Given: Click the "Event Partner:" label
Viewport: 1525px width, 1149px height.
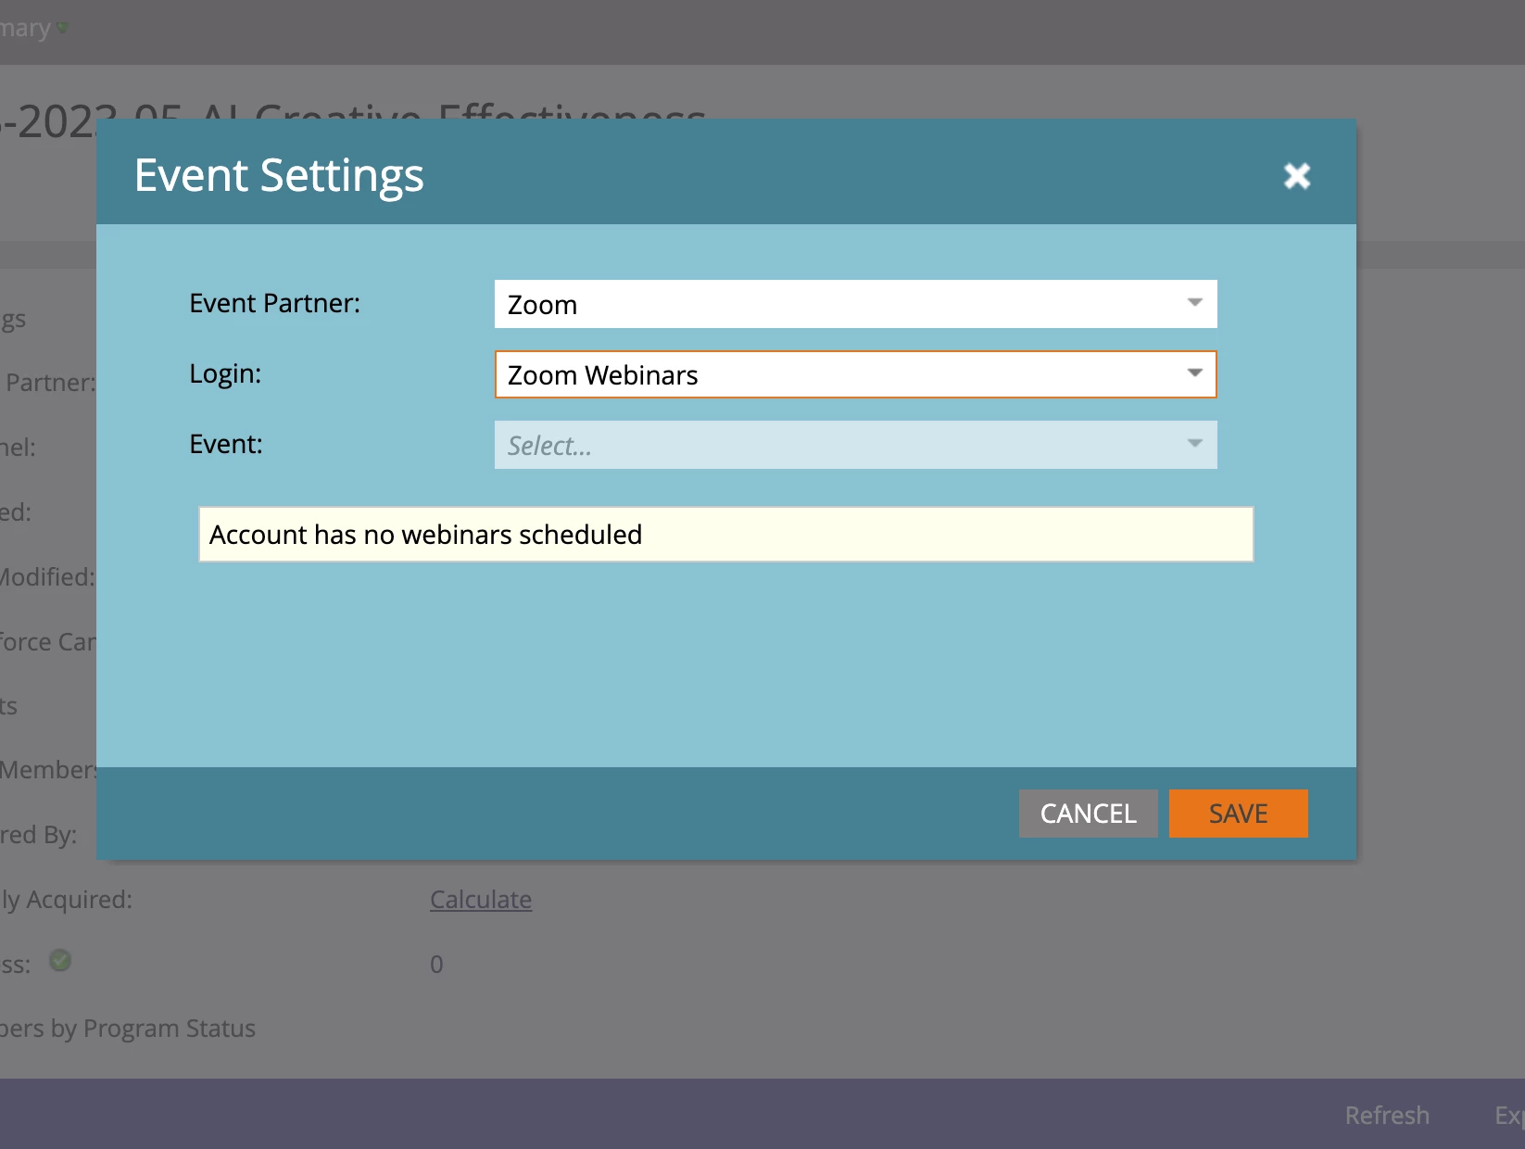Looking at the screenshot, I should (274, 303).
